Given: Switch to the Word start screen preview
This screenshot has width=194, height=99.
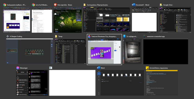Looking at the screenshot, I should 120,83.
